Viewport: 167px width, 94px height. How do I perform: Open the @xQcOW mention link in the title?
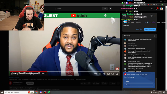click(63, 79)
